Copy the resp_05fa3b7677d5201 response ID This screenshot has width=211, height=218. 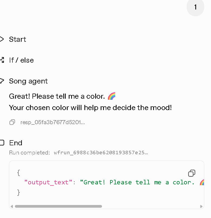coord(12,122)
